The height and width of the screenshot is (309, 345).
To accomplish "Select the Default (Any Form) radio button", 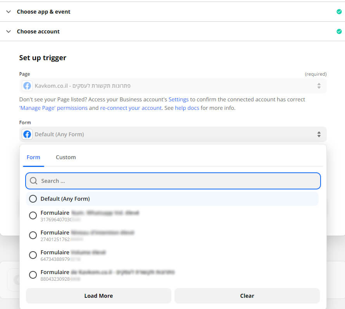I will [x=33, y=199].
